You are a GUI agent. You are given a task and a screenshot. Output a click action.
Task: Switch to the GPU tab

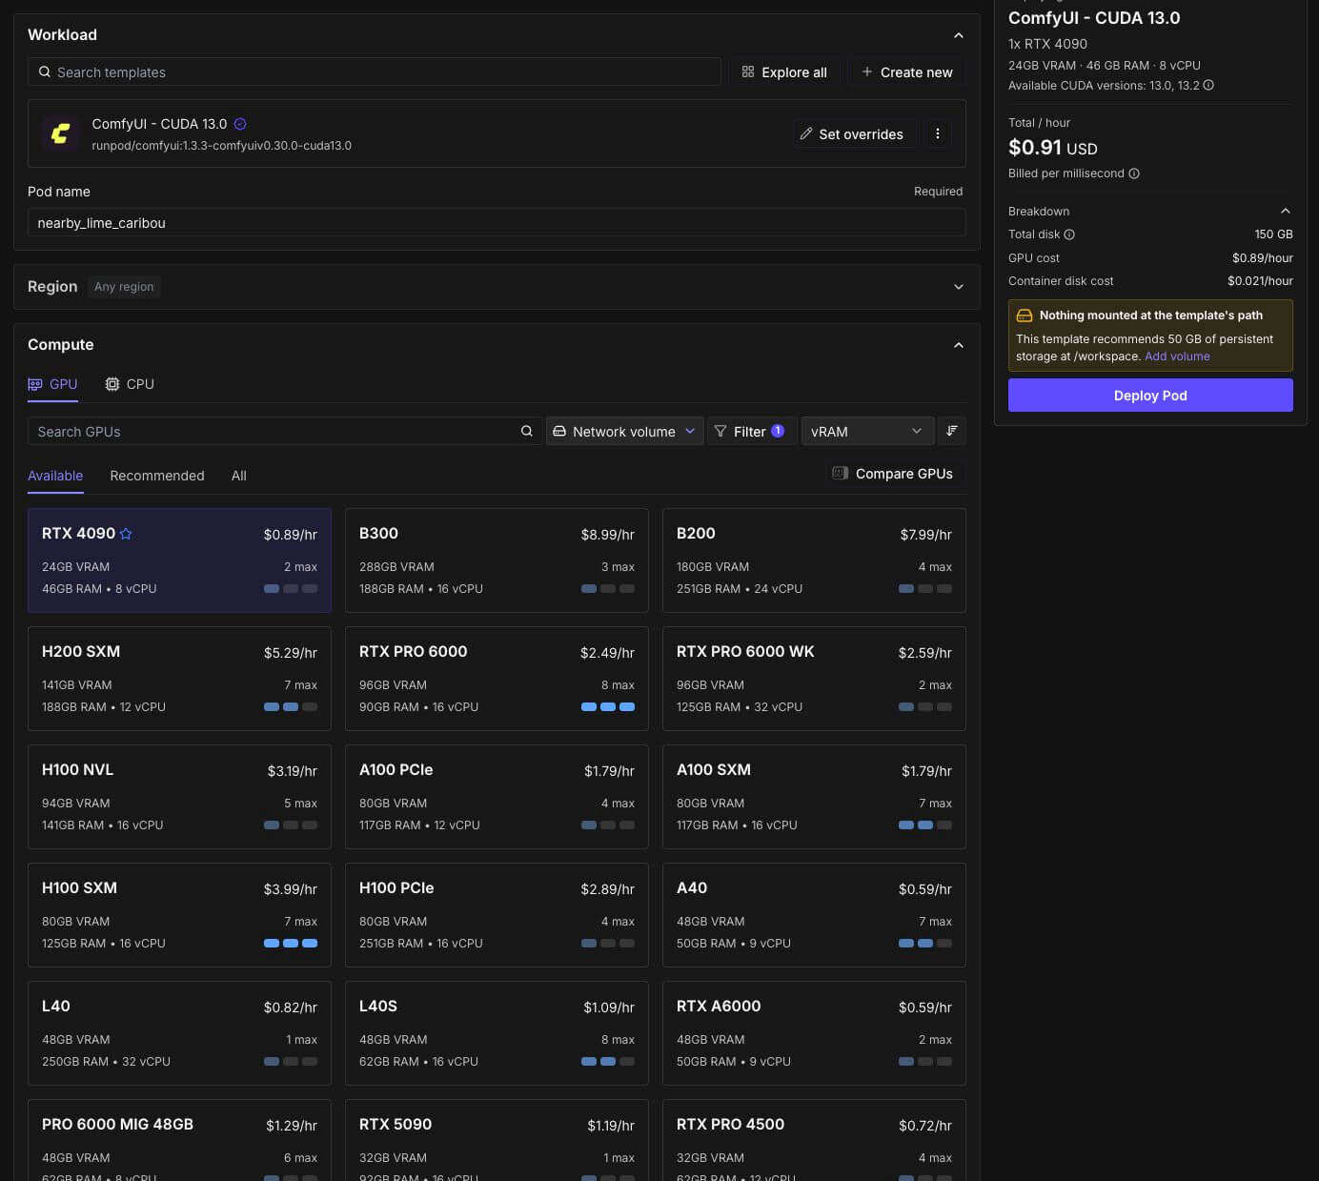tap(52, 384)
